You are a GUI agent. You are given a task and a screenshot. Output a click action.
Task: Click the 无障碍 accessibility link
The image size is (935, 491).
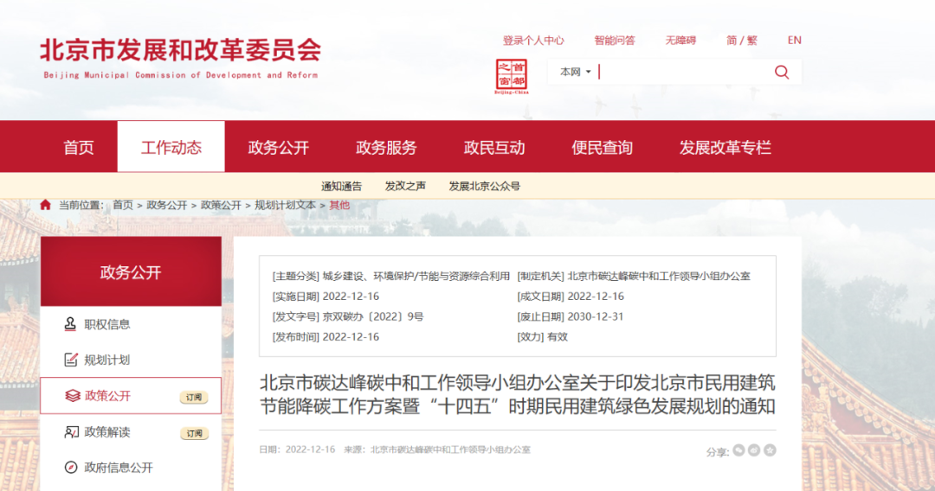(681, 41)
